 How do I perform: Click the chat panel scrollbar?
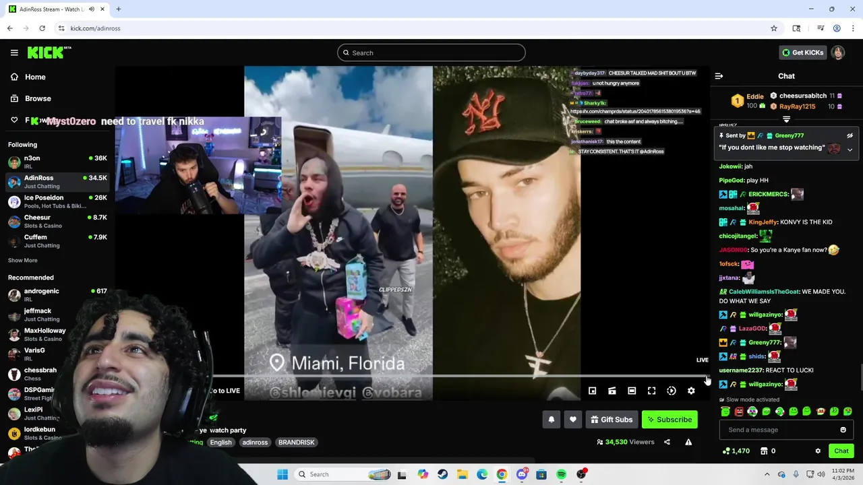click(861, 377)
